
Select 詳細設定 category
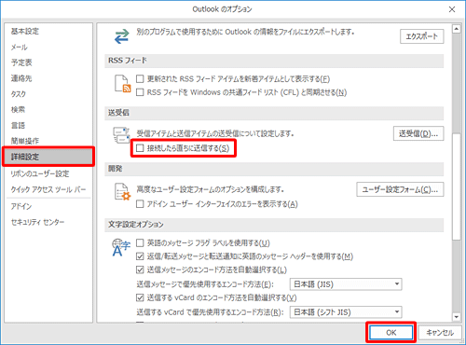click(48, 157)
